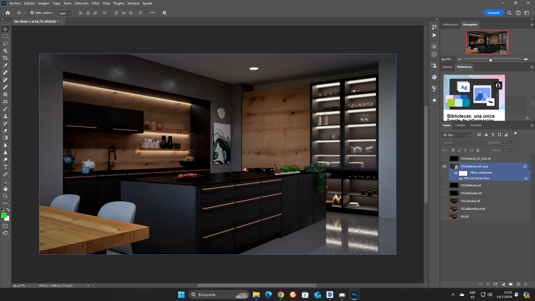Click the green foreground color swatch
535x301 pixels.
(4, 215)
